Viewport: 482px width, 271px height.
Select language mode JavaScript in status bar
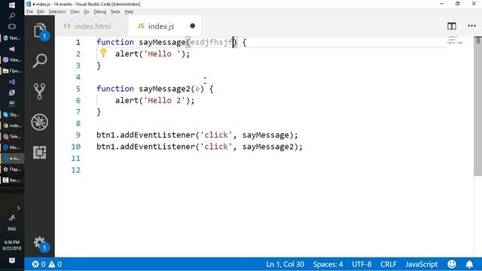pos(421,264)
